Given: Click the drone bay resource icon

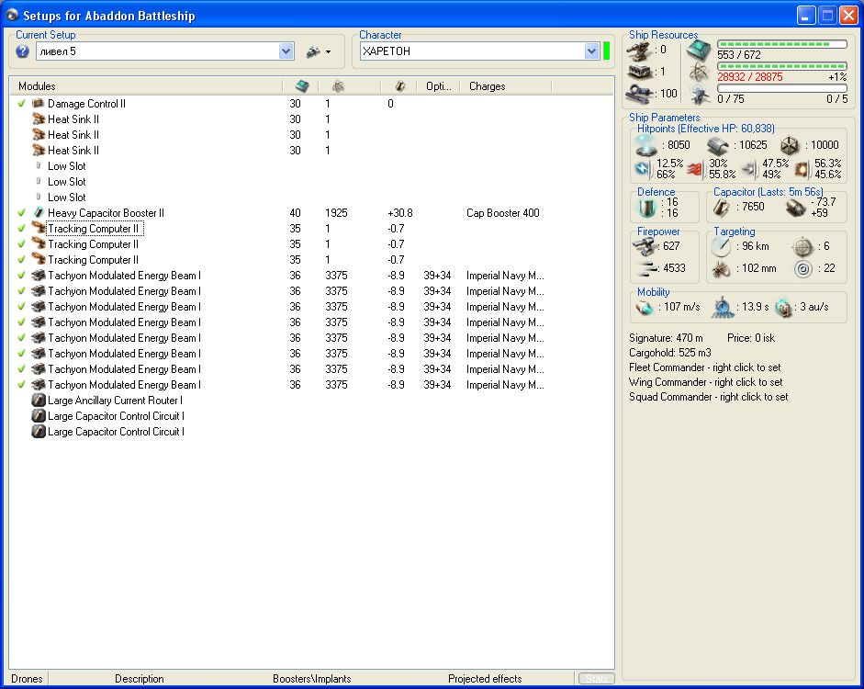Looking at the screenshot, I should [x=700, y=95].
